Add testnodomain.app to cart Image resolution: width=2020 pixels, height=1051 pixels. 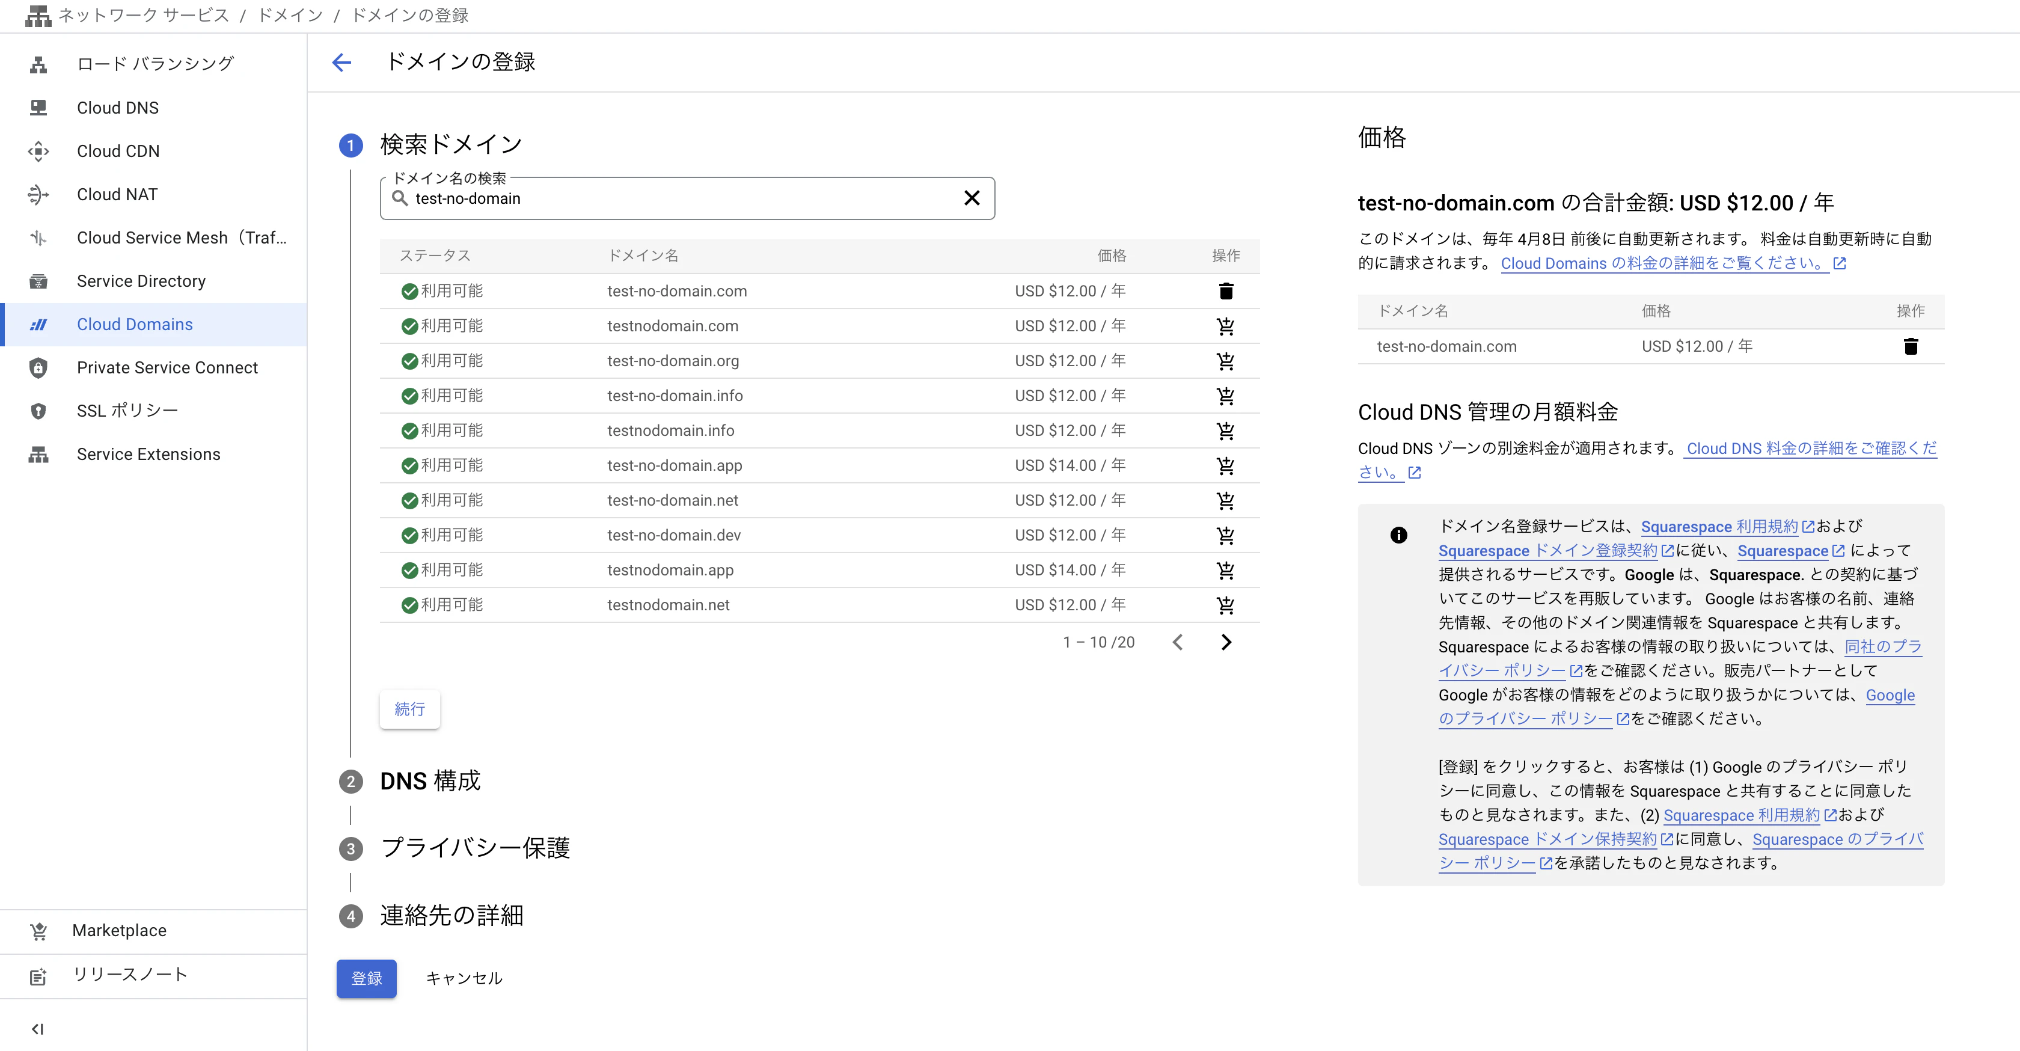[1226, 570]
